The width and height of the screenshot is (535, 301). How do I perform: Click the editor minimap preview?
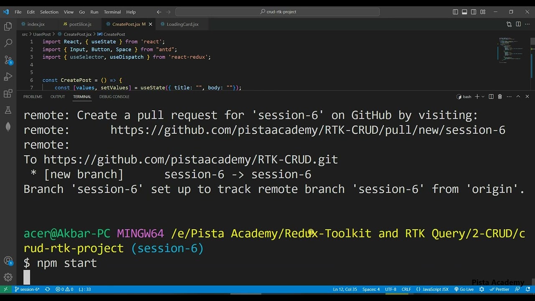510,50
